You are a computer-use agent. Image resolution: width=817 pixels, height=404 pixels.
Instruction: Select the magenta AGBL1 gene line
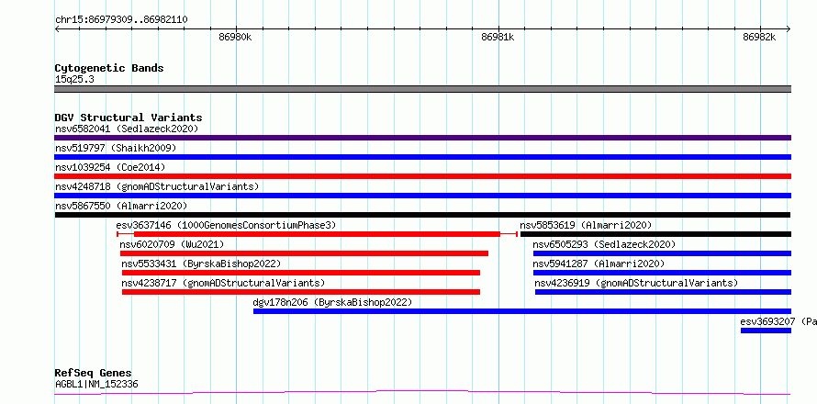pos(422,393)
